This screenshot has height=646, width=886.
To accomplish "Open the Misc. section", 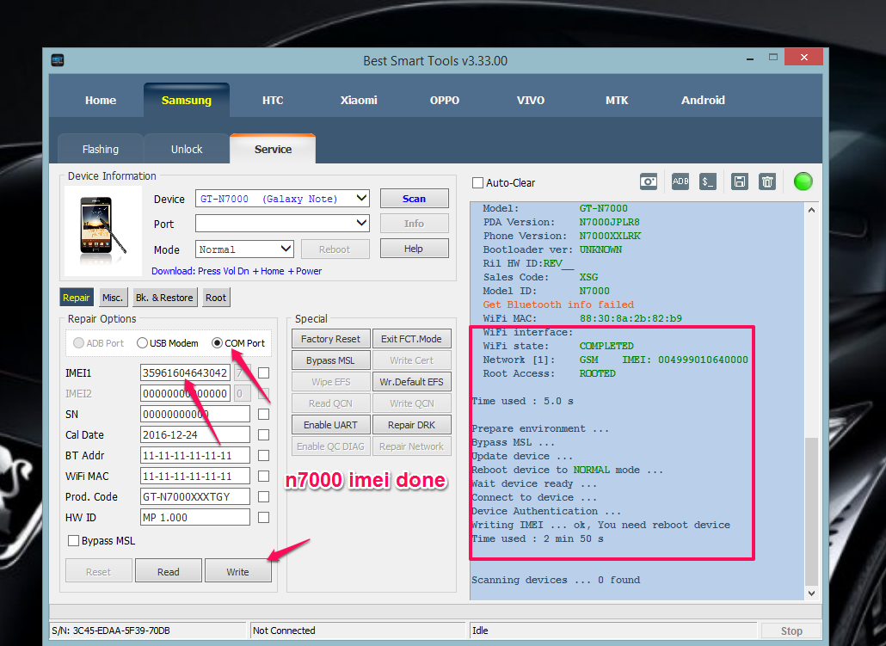I will [112, 298].
